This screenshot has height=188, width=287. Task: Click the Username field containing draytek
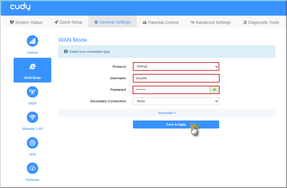[x=176, y=78]
